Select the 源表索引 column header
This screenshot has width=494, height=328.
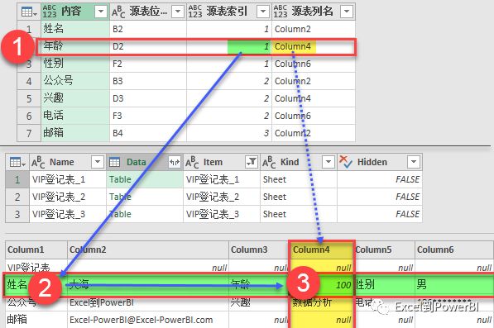[229, 12]
